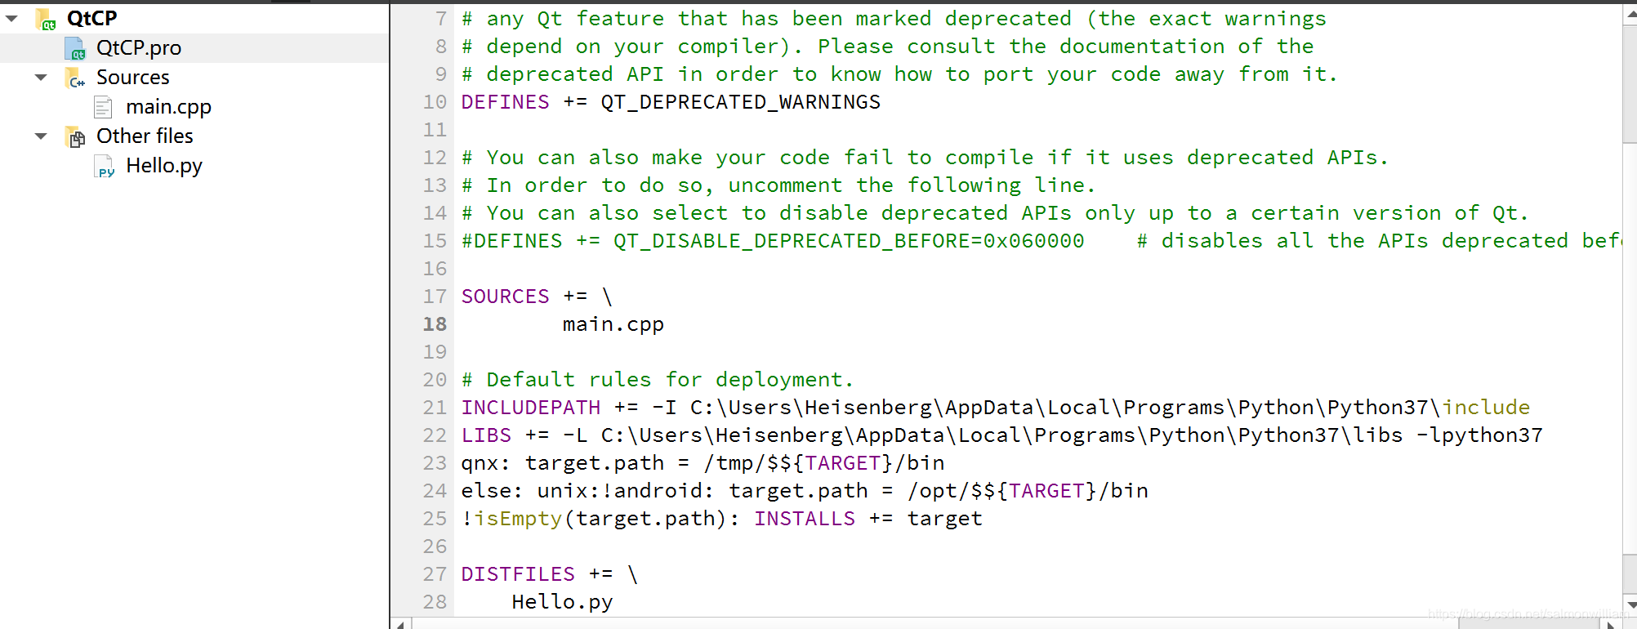Viewport: 1637px width, 629px height.
Task: Click Hello.py text on line 28
Action: coord(562,602)
